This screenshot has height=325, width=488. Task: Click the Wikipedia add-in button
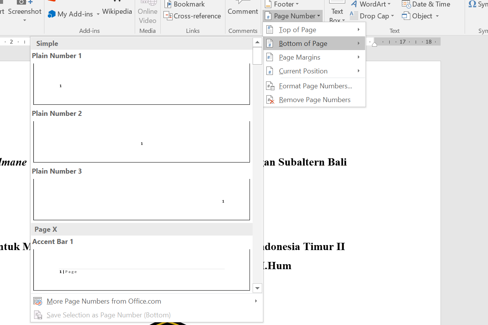(x=117, y=11)
